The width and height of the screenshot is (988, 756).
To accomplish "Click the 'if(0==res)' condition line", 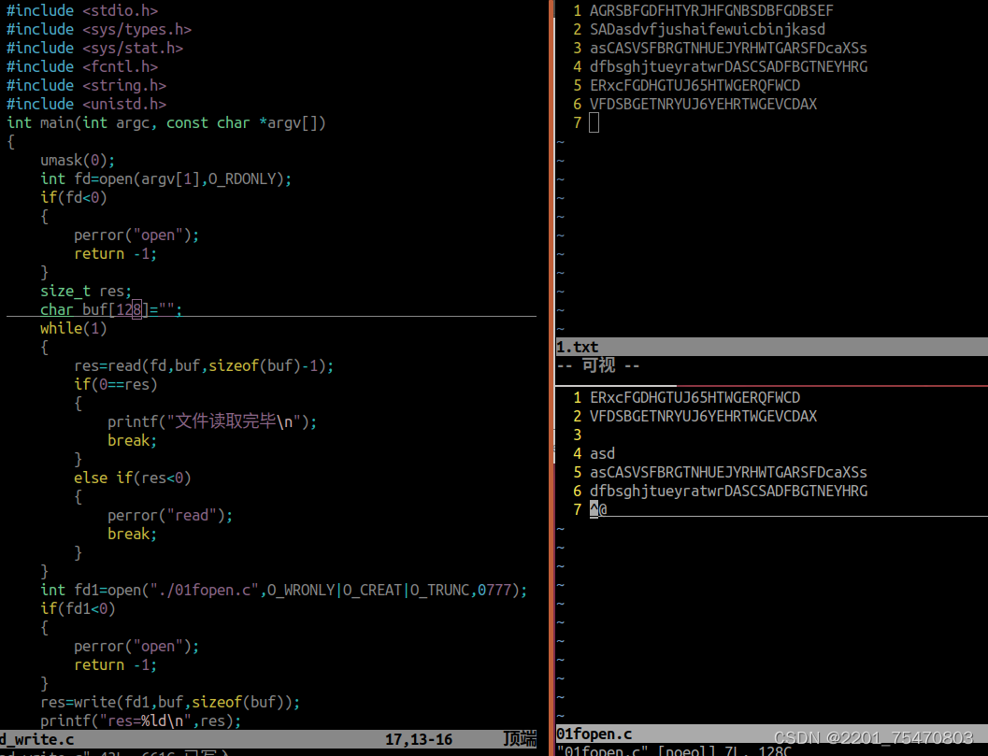I will click(116, 384).
